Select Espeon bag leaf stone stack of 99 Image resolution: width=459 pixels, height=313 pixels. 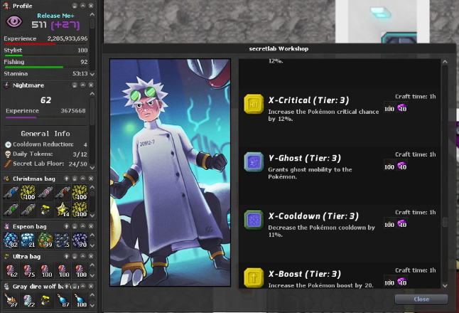click(x=45, y=240)
